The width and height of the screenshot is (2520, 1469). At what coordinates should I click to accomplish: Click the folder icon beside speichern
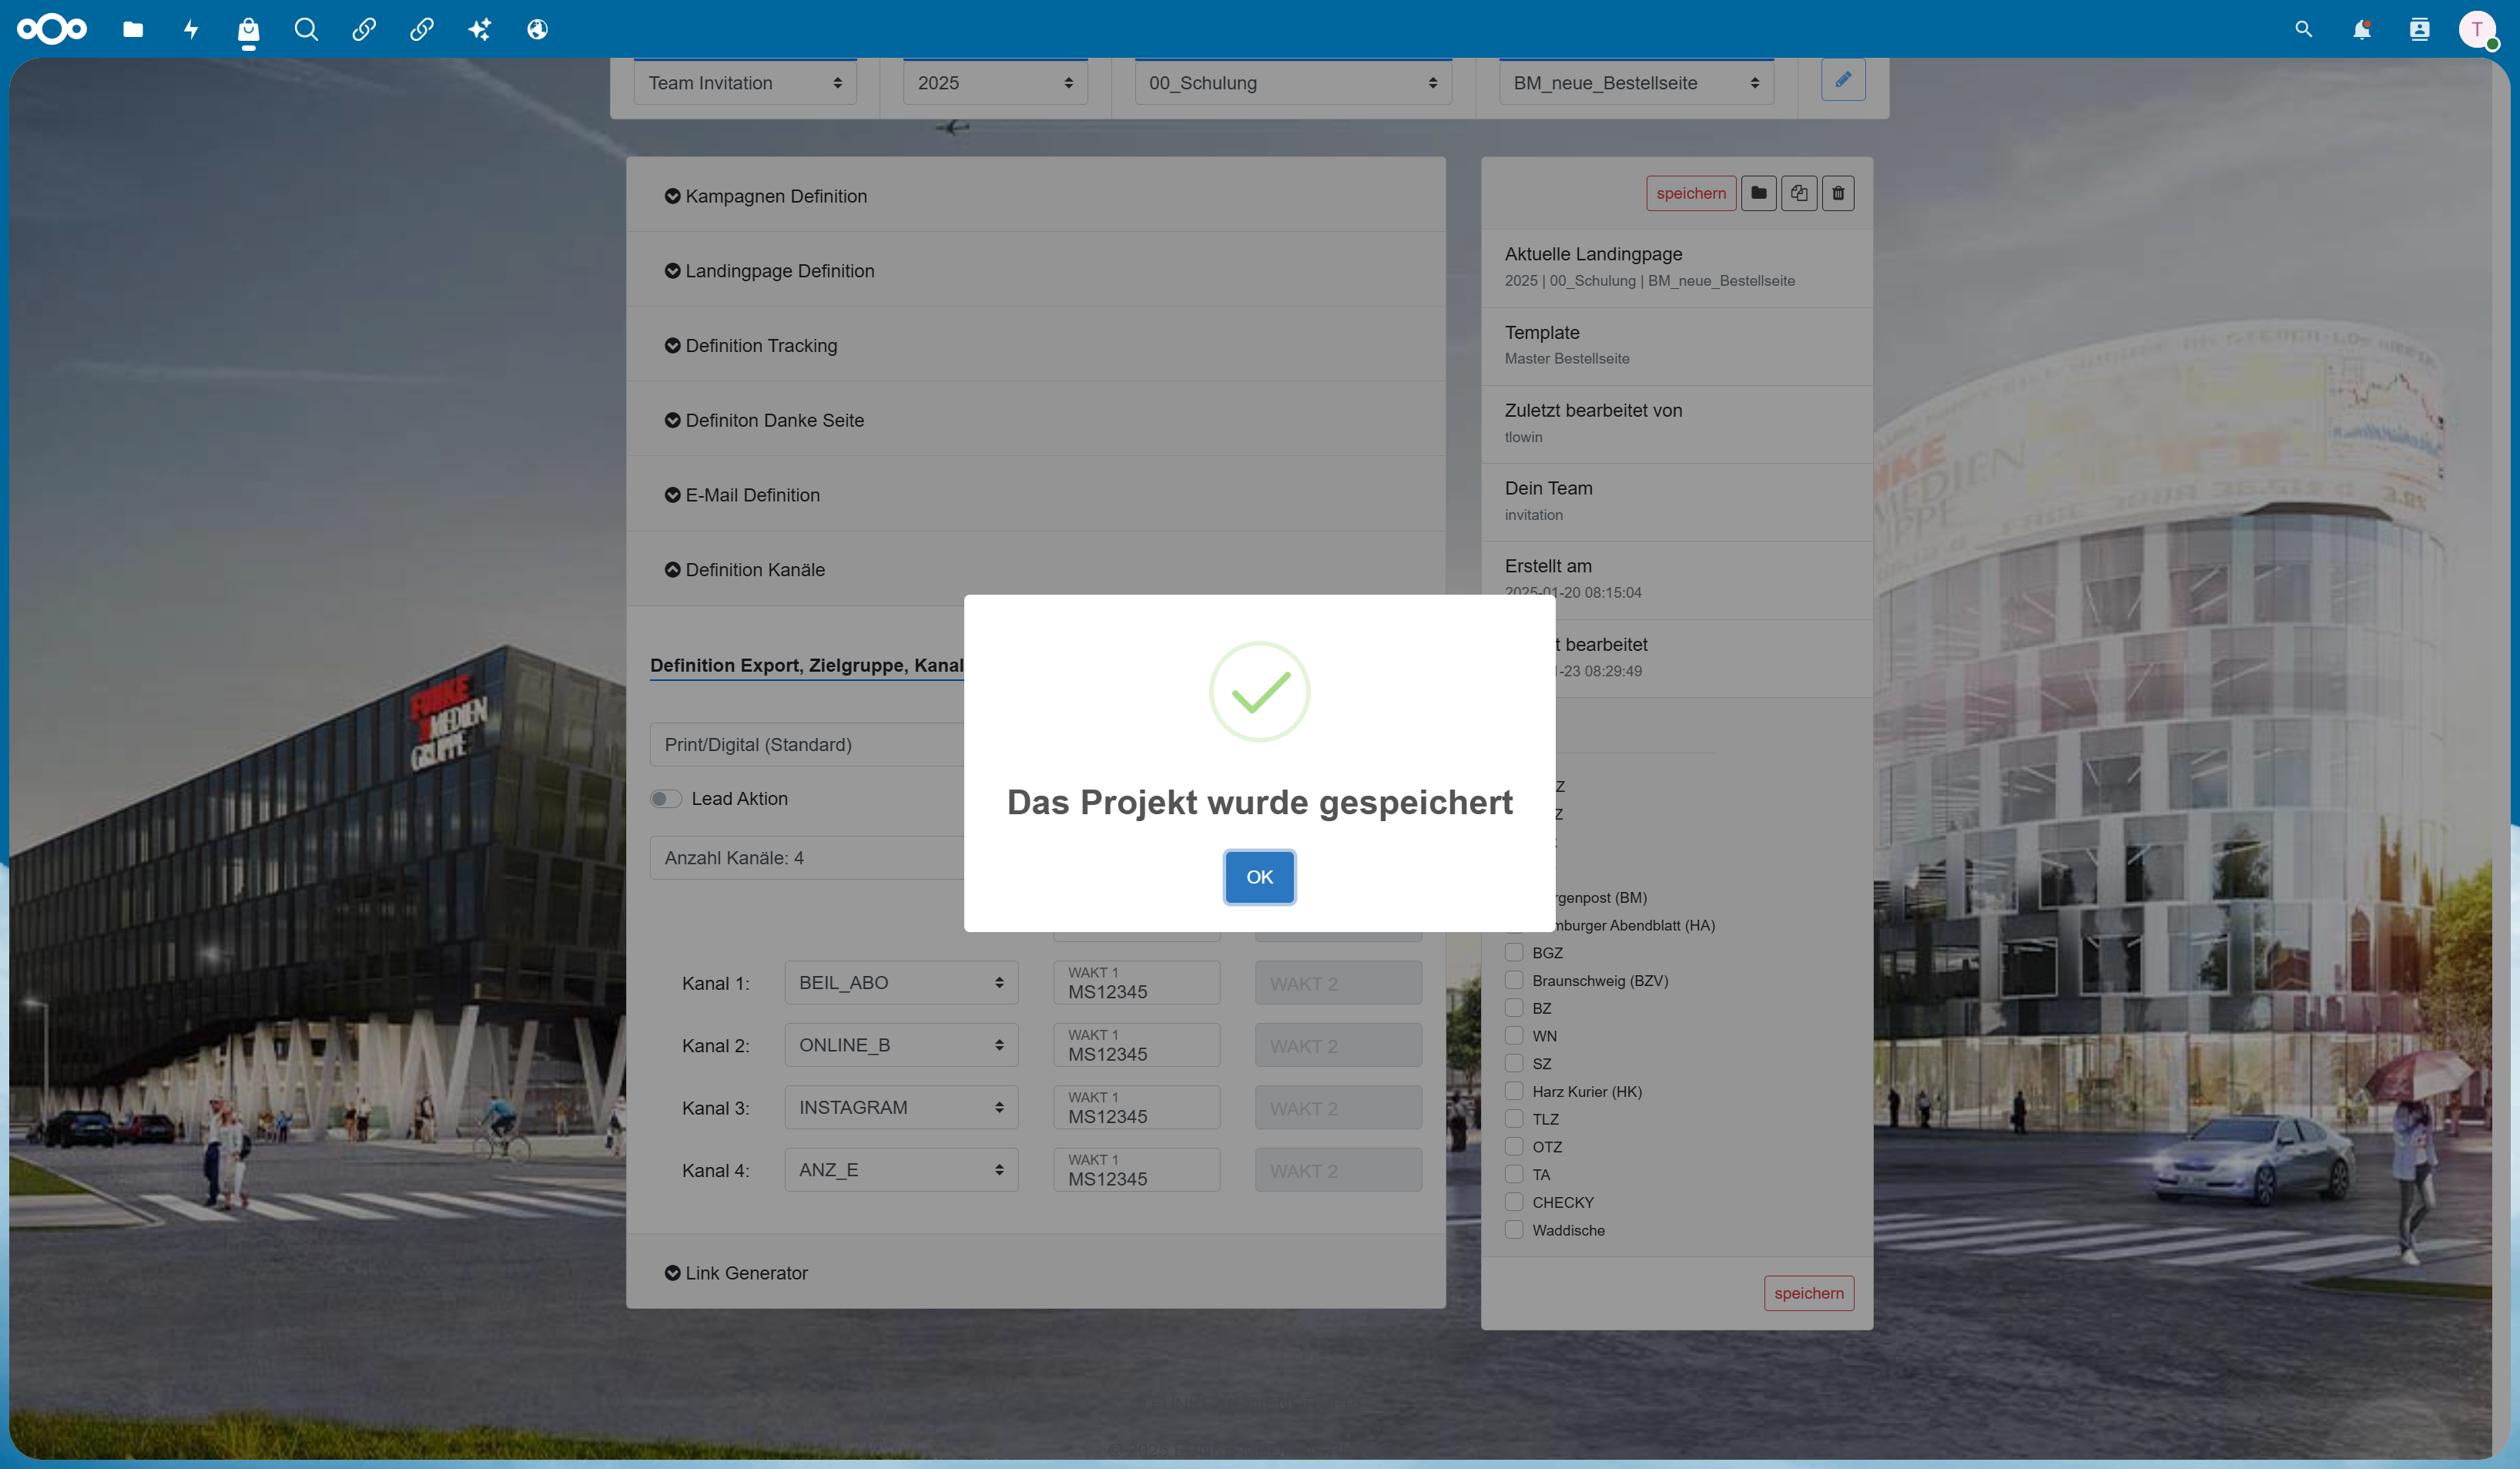[1758, 193]
